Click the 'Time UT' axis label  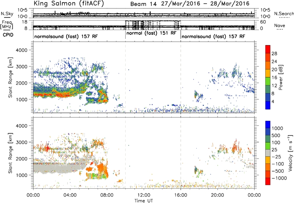[144, 201]
